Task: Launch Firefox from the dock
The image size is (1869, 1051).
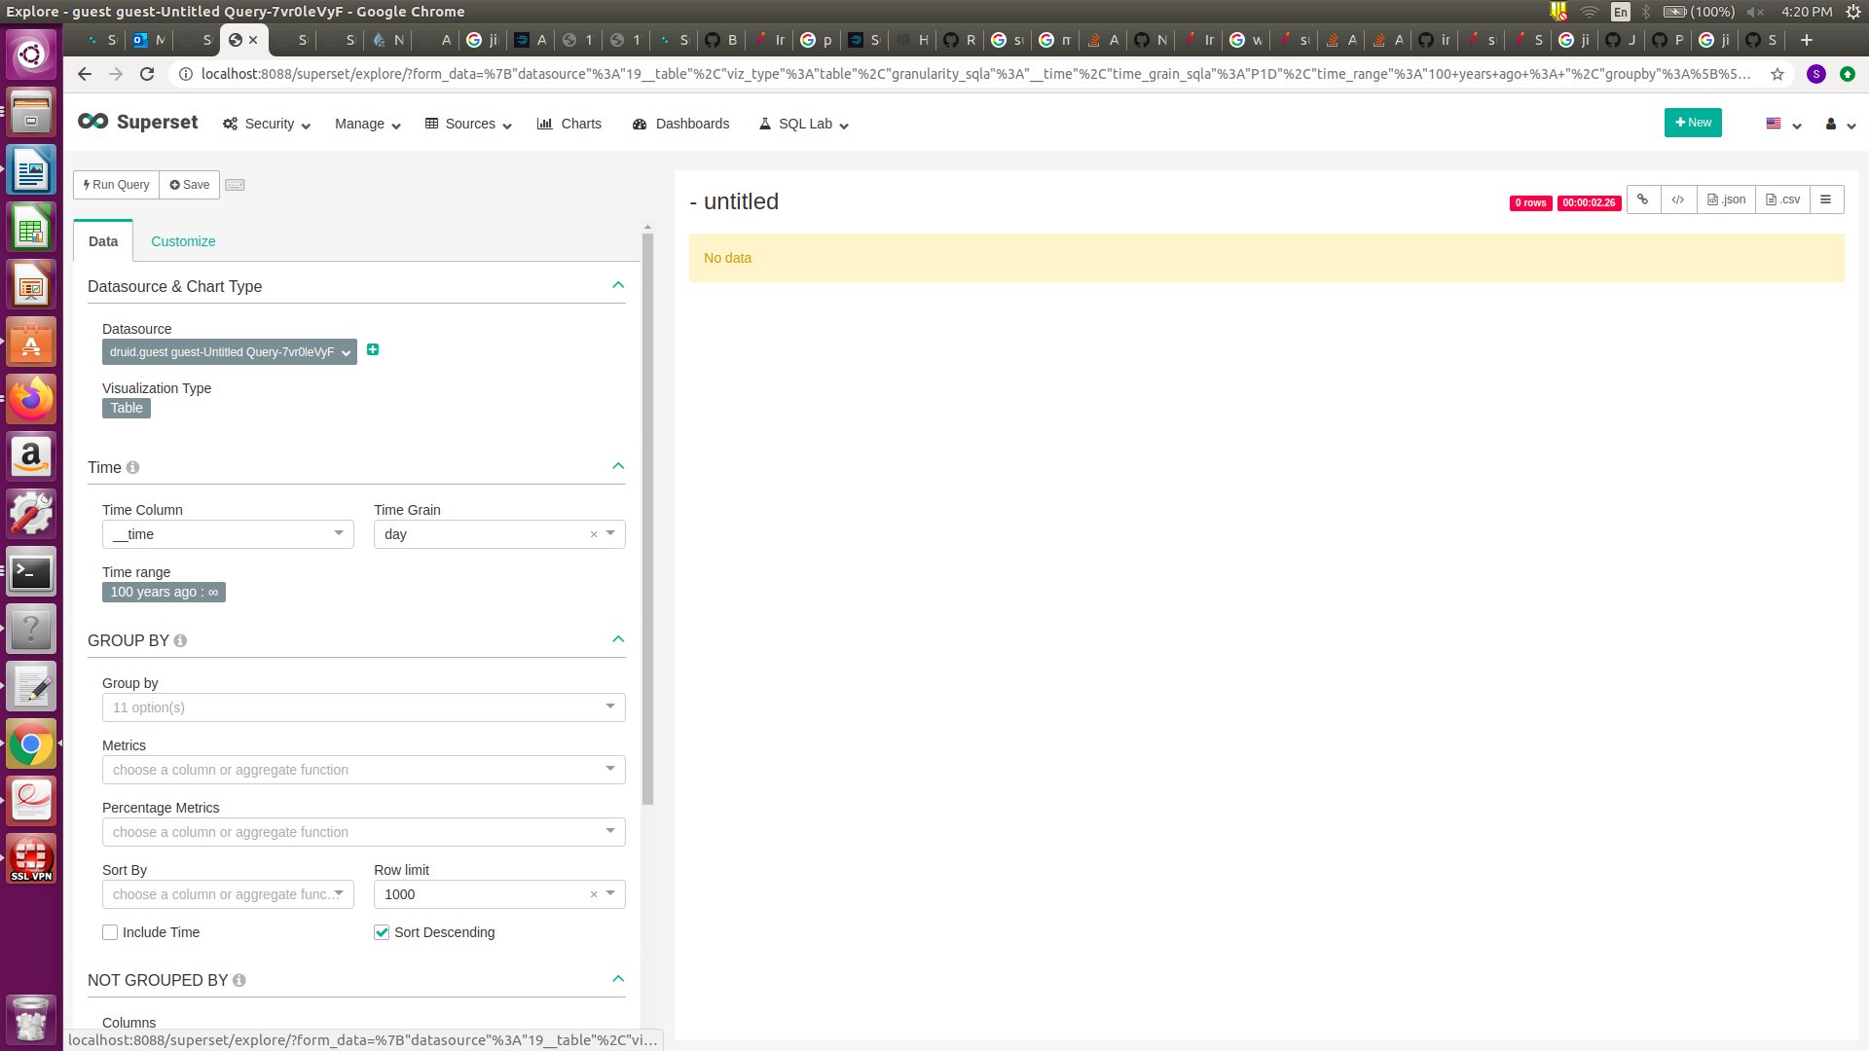Action: pos(31,399)
